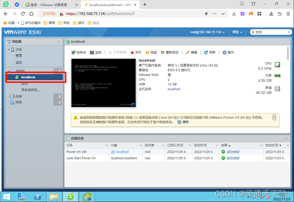Click the CPU chip icon

coord(277,65)
